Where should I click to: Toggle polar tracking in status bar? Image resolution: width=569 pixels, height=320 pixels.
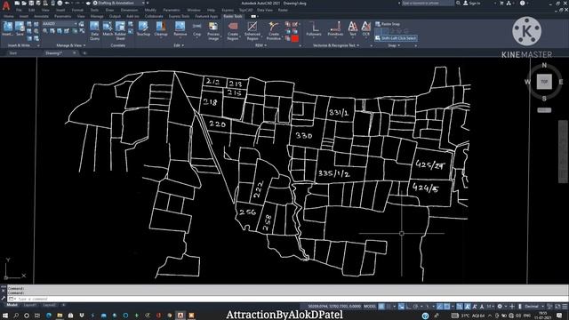click(415, 307)
